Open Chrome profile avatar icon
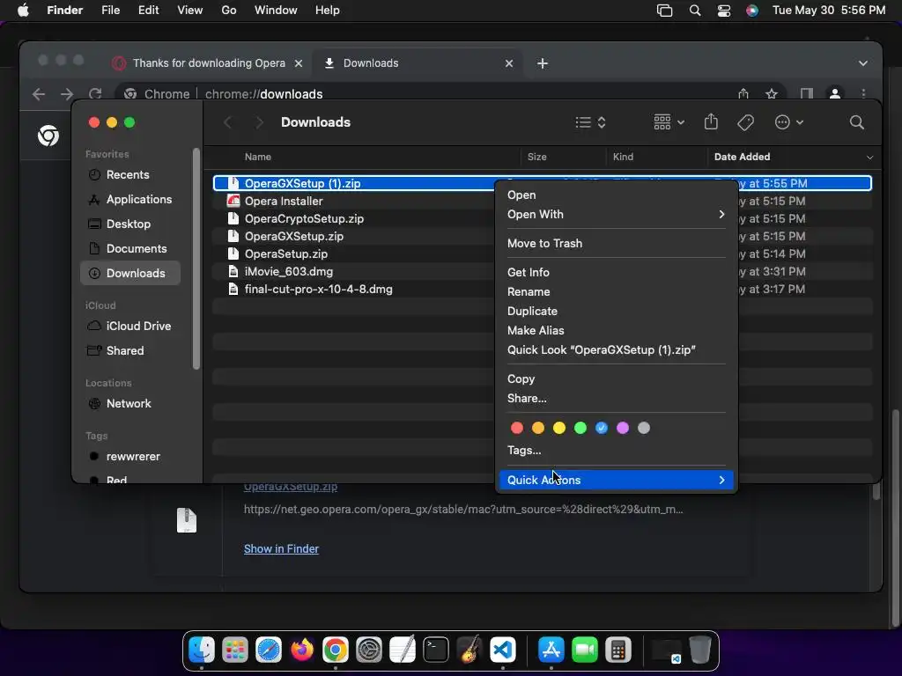Viewport: 902px width, 676px height. click(x=835, y=93)
